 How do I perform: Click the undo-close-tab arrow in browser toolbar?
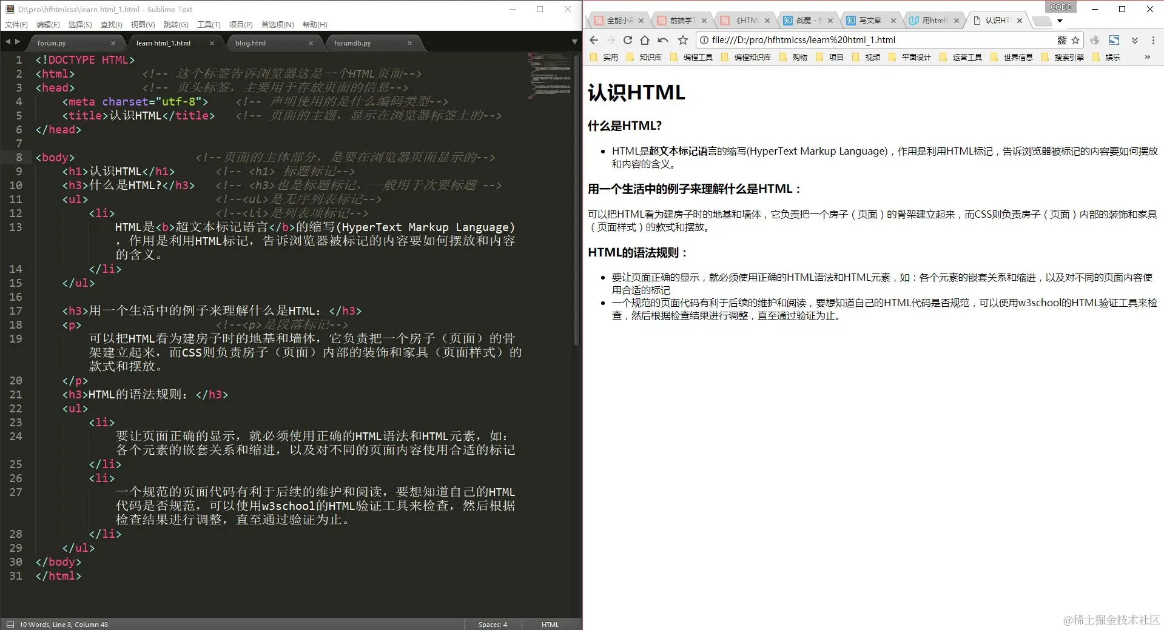(x=663, y=40)
